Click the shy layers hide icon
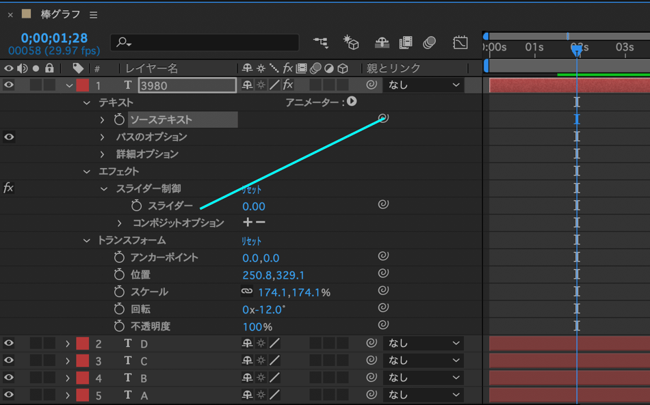This screenshot has width=650, height=405. coord(382,42)
